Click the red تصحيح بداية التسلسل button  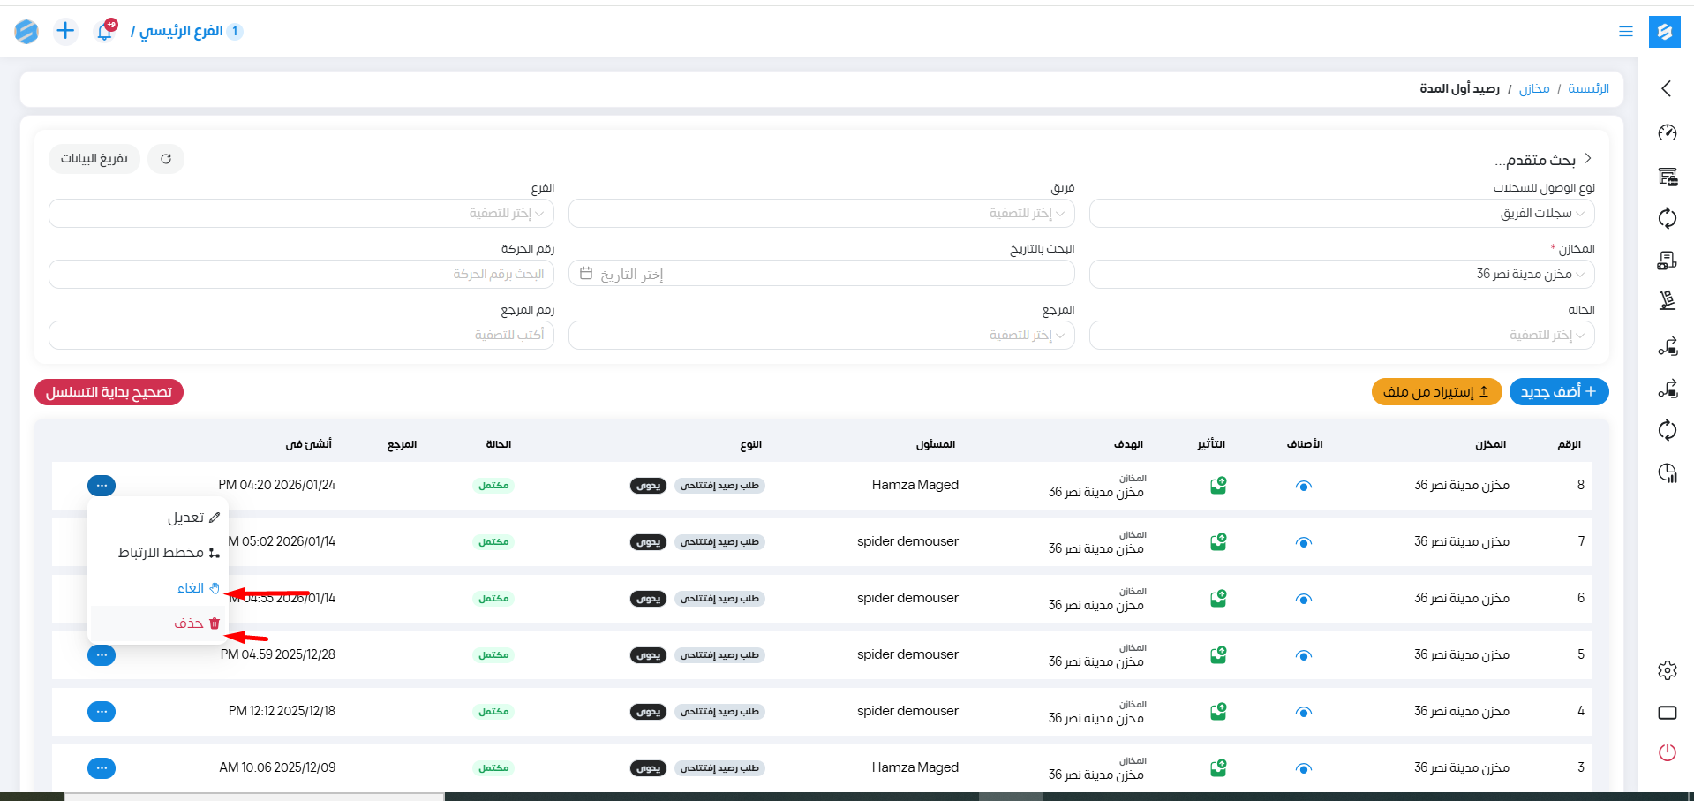pos(109,392)
